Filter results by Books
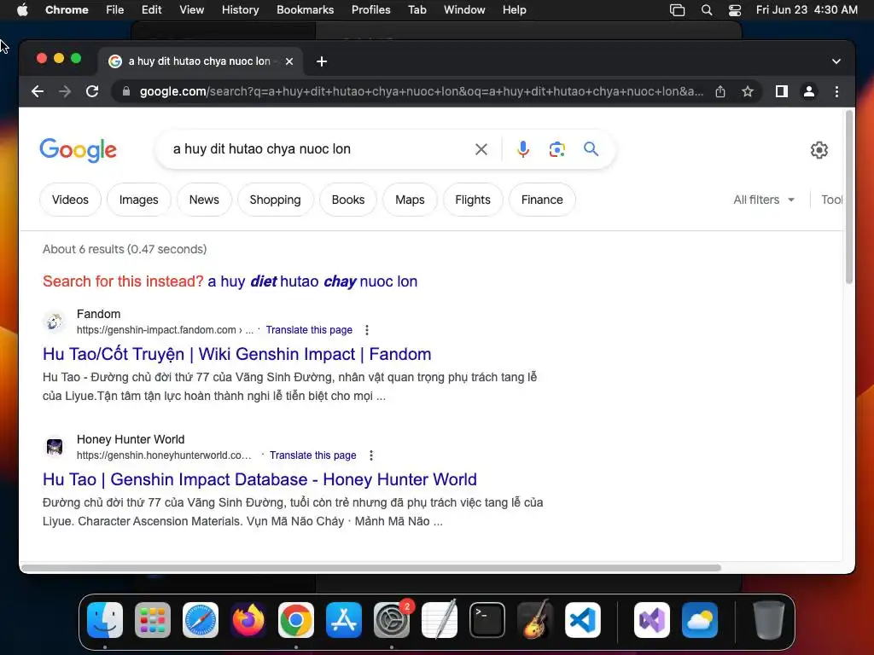This screenshot has height=655, width=874. (x=348, y=200)
